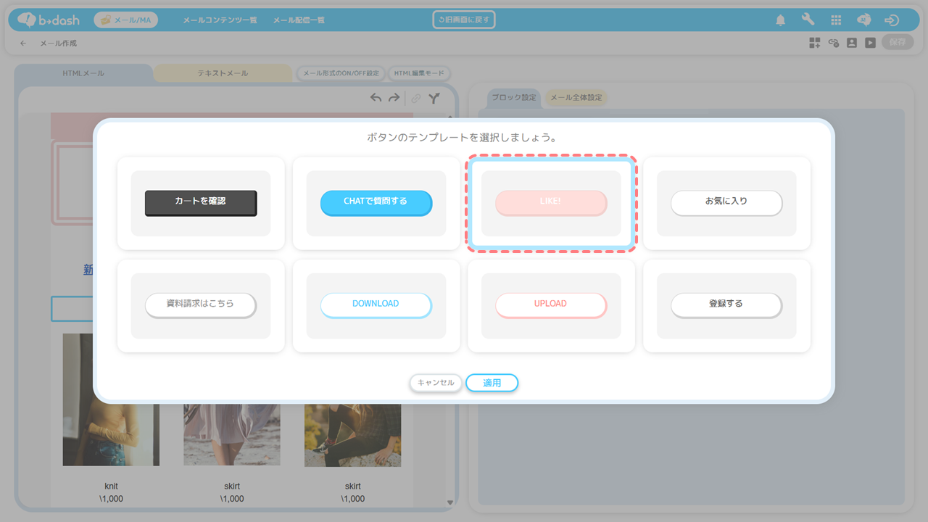Select the カートを確認 button template
The width and height of the screenshot is (928, 522).
coord(201,203)
